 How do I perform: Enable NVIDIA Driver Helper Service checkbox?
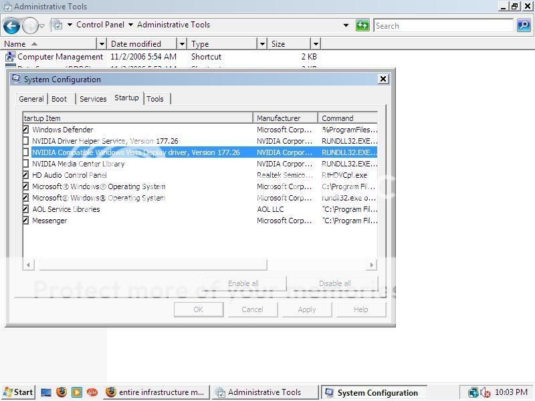click(26, 141)
